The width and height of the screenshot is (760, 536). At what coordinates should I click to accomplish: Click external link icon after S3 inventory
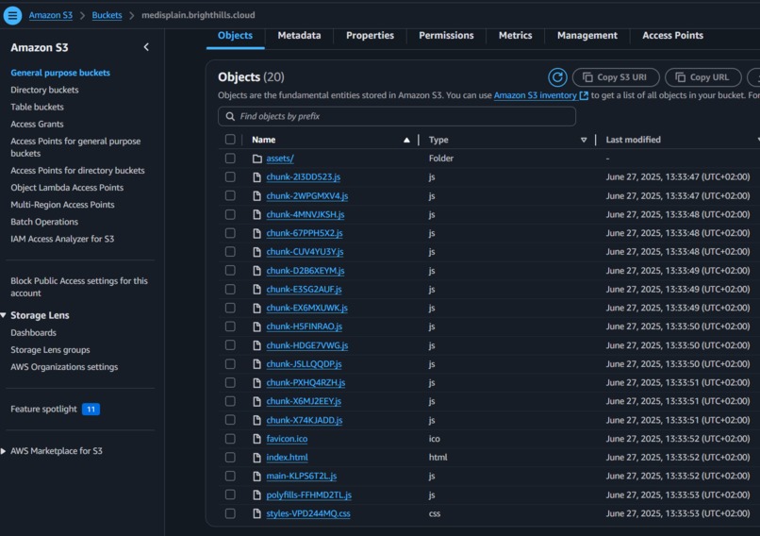(584, 95)
